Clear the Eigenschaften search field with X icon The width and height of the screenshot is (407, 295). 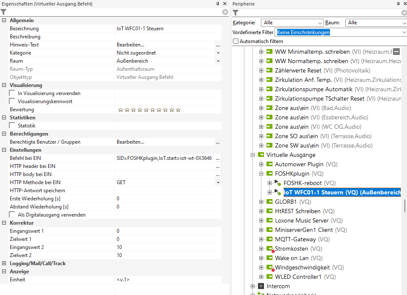[225, 12]
